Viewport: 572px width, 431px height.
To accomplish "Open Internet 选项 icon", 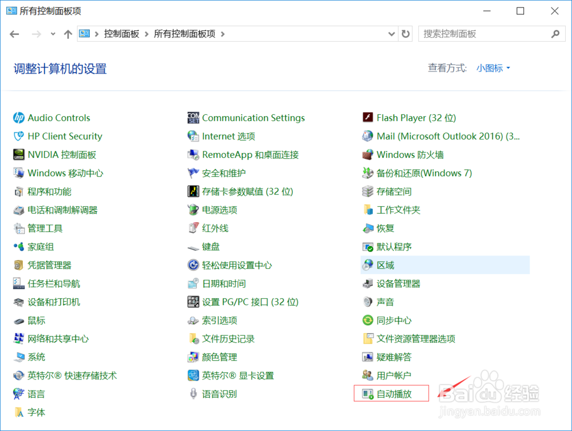I will tap(193, 136).
